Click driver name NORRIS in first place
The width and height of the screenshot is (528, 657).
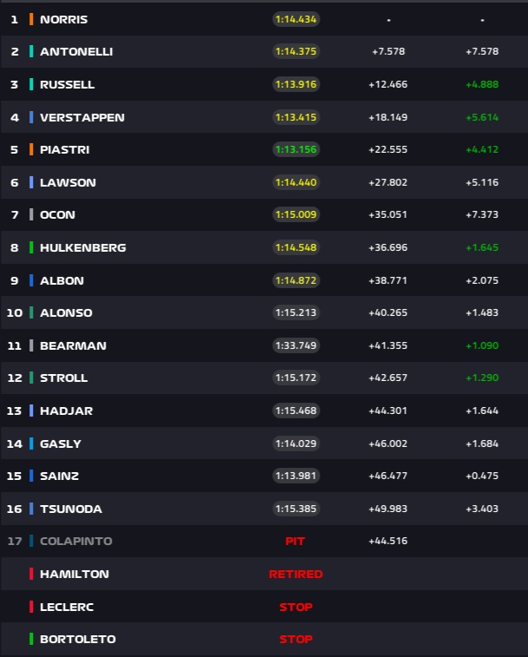tap(63, 19)
